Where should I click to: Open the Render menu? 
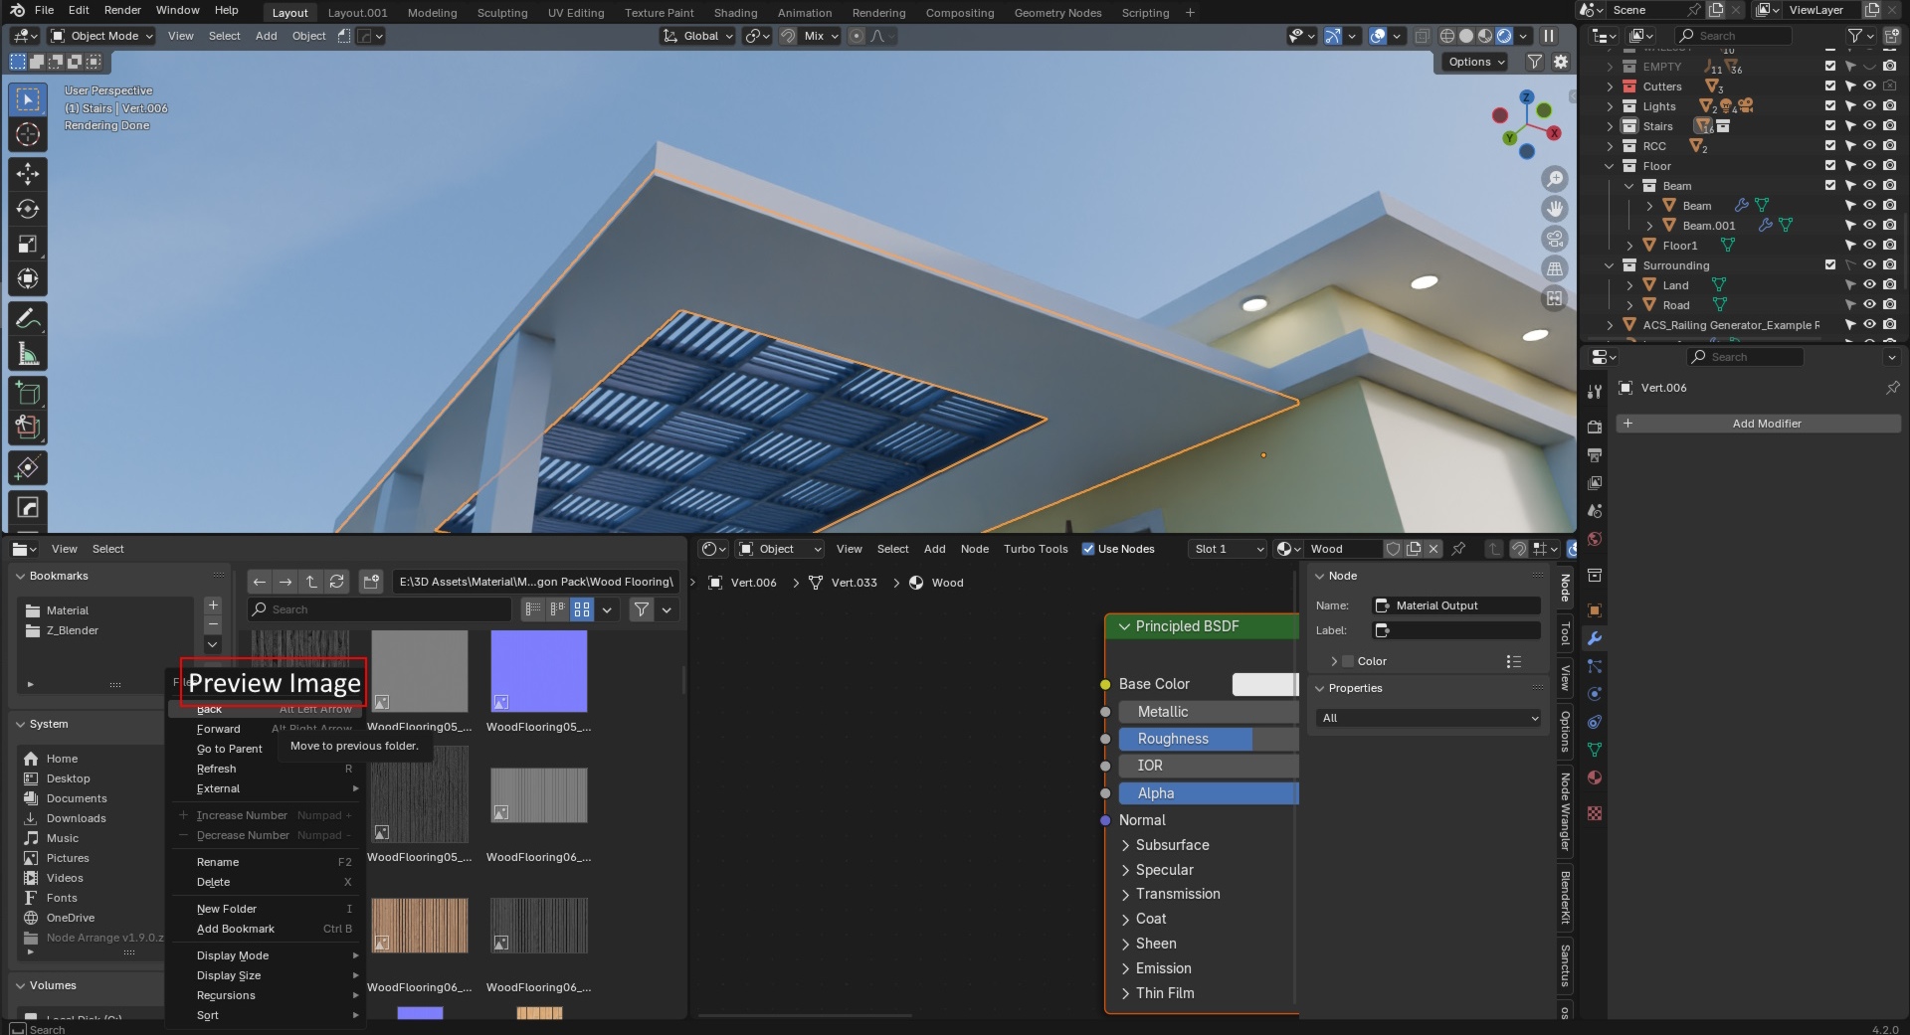pyautogui.click(x=122, y=10)
